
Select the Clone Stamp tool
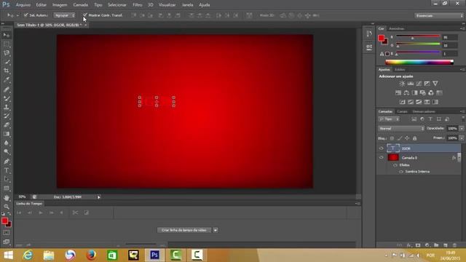[7, 107]
